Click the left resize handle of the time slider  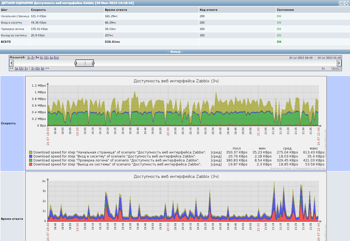76,63
